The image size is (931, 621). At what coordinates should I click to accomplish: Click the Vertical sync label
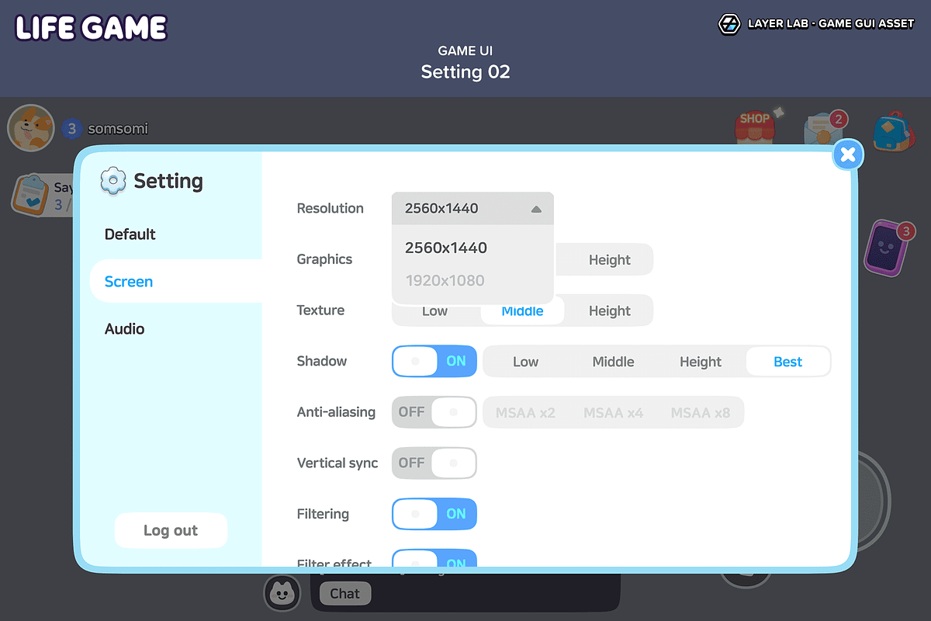tap(337, 463)
